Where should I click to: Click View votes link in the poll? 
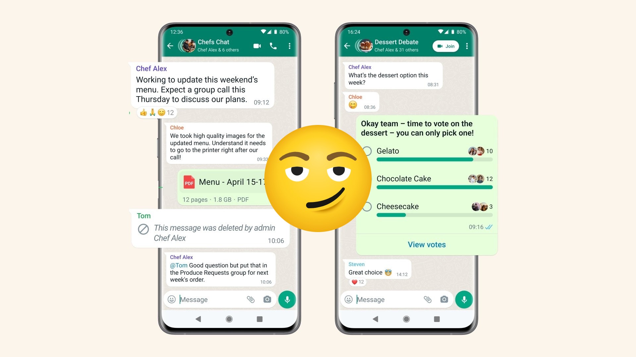427,245
